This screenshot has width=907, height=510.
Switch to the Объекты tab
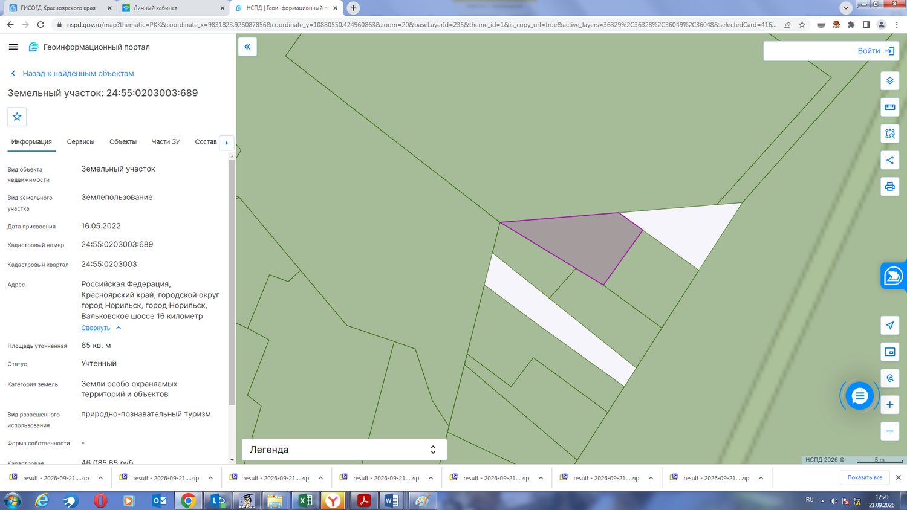pyautogui.click(x=123, y=142)
